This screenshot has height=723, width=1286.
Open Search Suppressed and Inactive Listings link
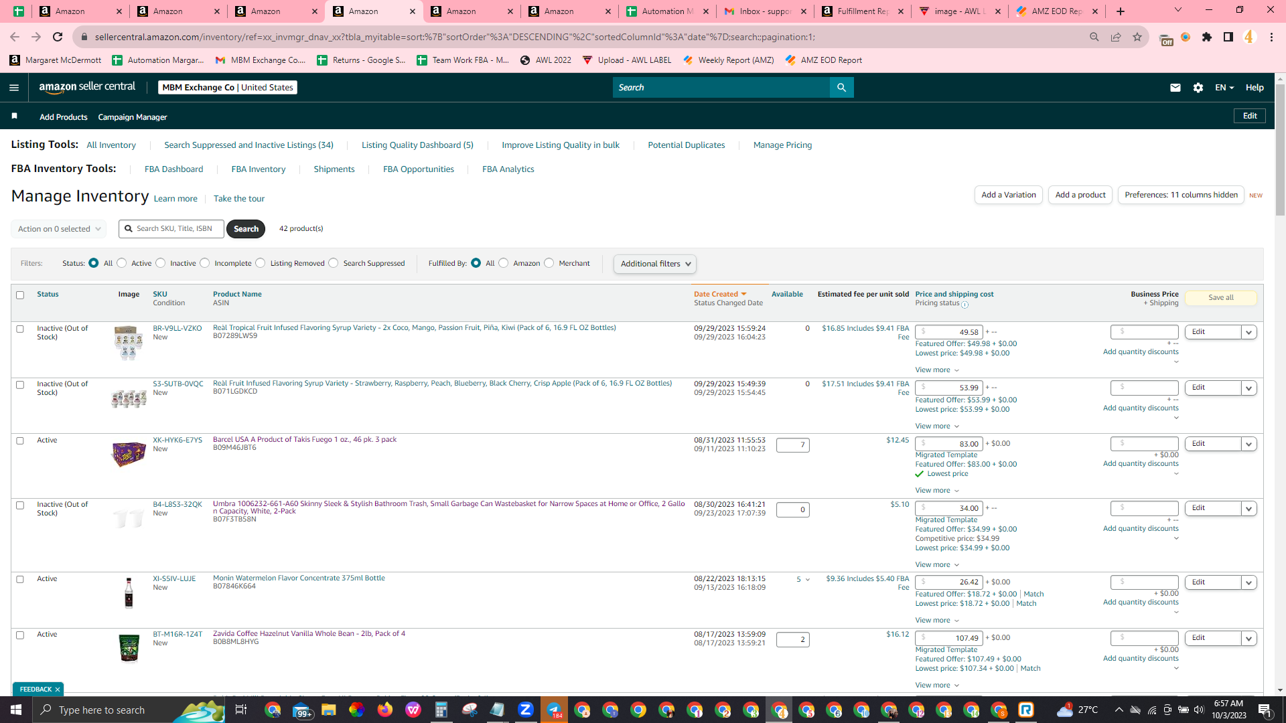click(x=248, y=145)
